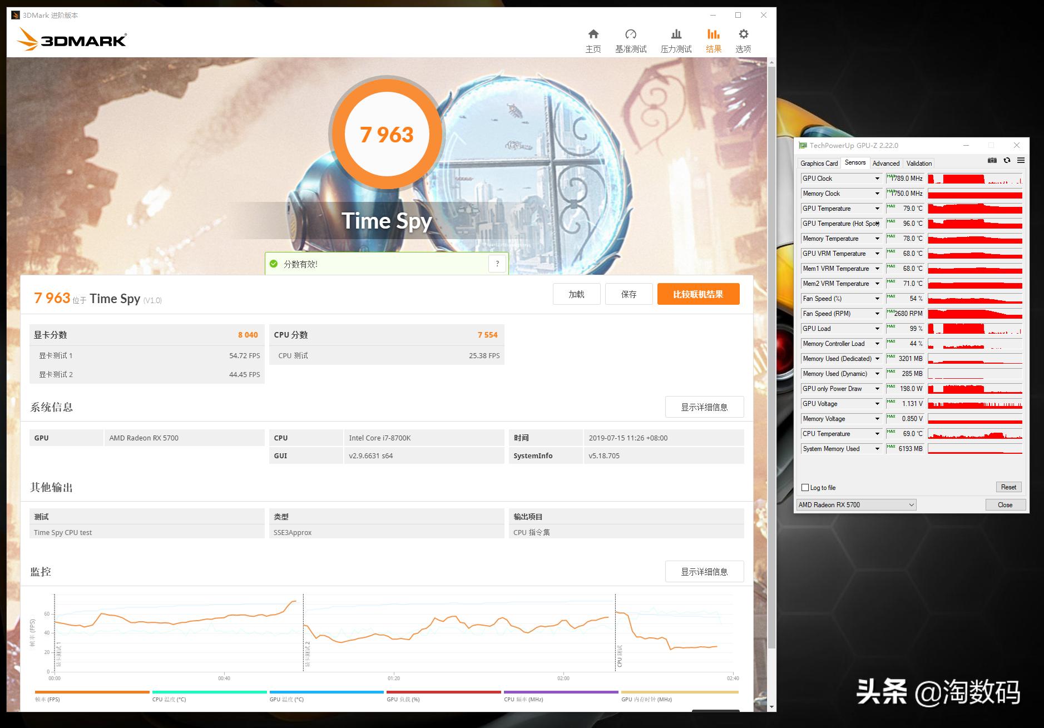This screenshot has width=1044, height=728.
Task: Open 3DMark options (选项) gear icon
Action: [x=743, y=34]
